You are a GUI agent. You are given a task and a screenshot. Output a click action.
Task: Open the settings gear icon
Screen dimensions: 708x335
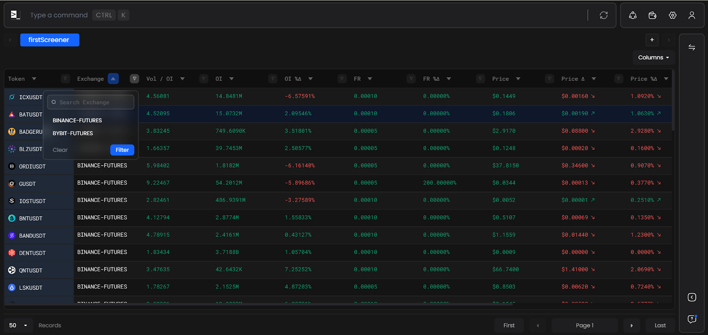673,15
